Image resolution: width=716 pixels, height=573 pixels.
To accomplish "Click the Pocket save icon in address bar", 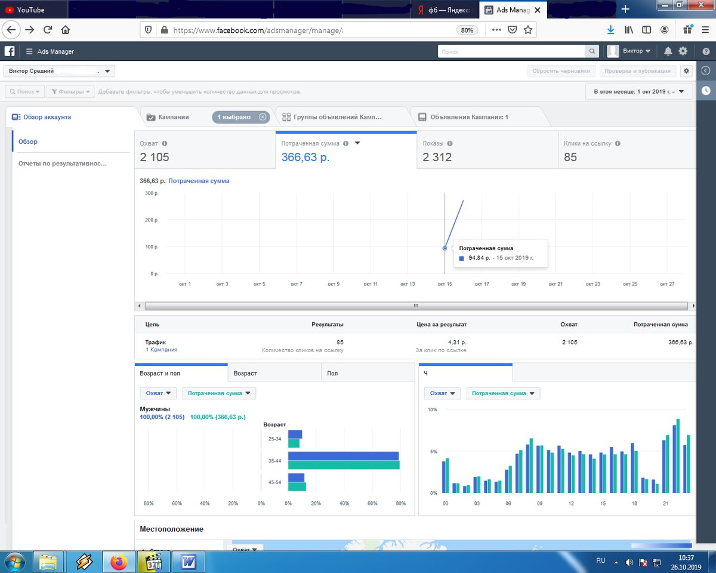I will tap(513, 30).
